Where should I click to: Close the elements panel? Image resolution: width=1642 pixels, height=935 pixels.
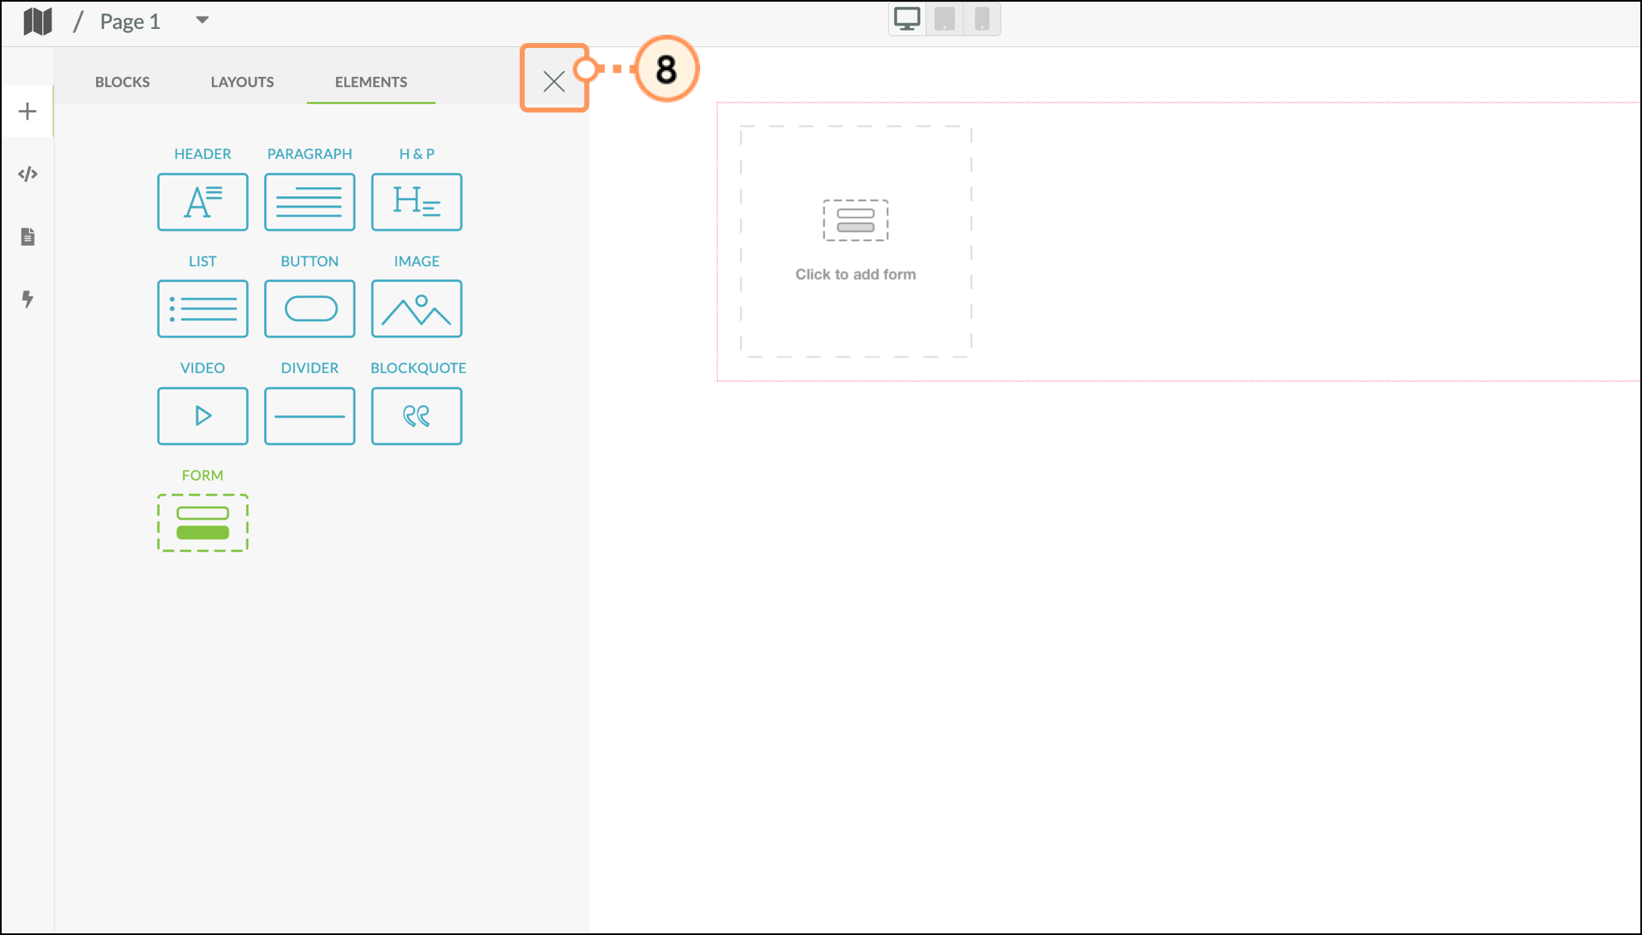pos(554,81)
